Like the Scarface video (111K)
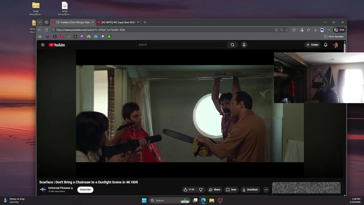This screenshot has height=205, width=364. 189,190
